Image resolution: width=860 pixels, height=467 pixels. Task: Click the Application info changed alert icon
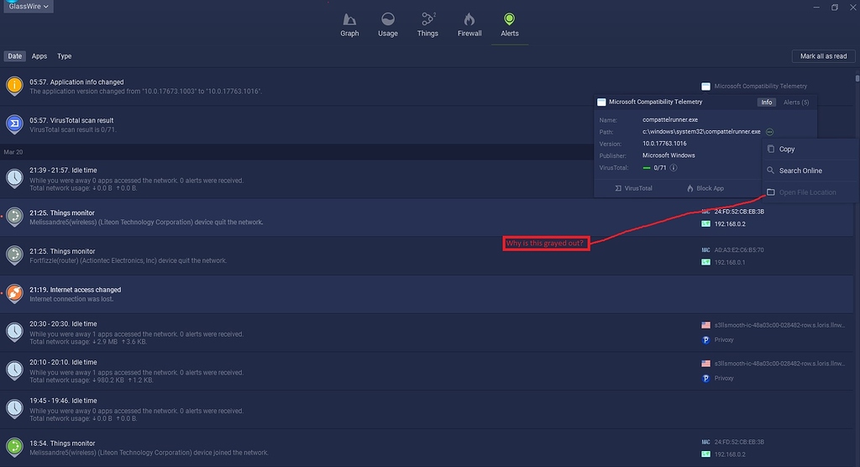click(x=14, y=86)
